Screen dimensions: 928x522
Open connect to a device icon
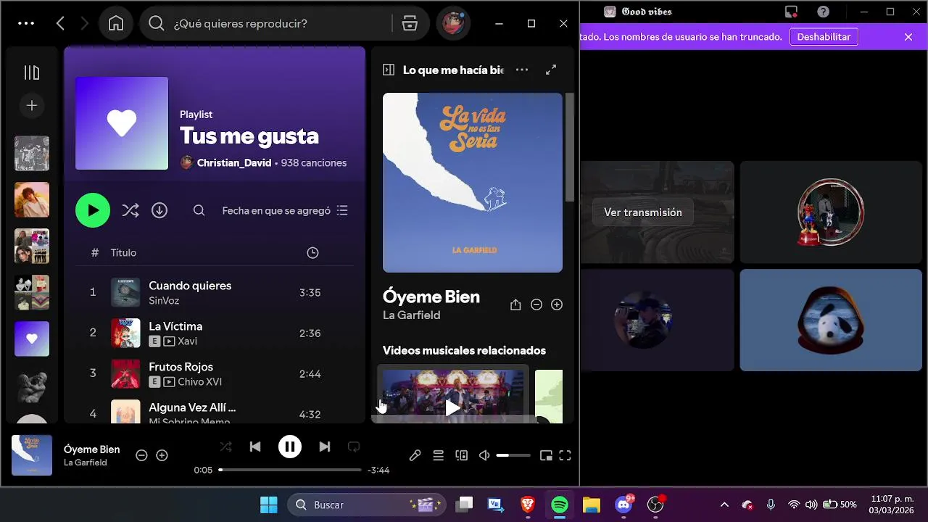click(x=461, y=455)
